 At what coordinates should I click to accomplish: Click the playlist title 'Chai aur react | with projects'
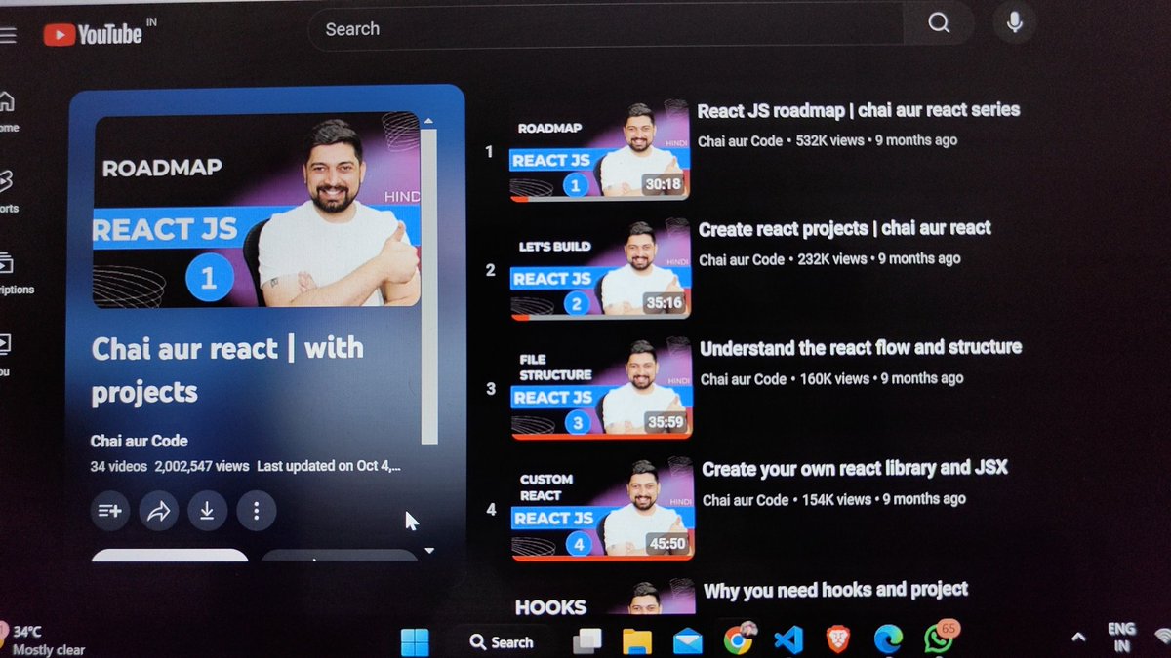(x=227, y=369)
